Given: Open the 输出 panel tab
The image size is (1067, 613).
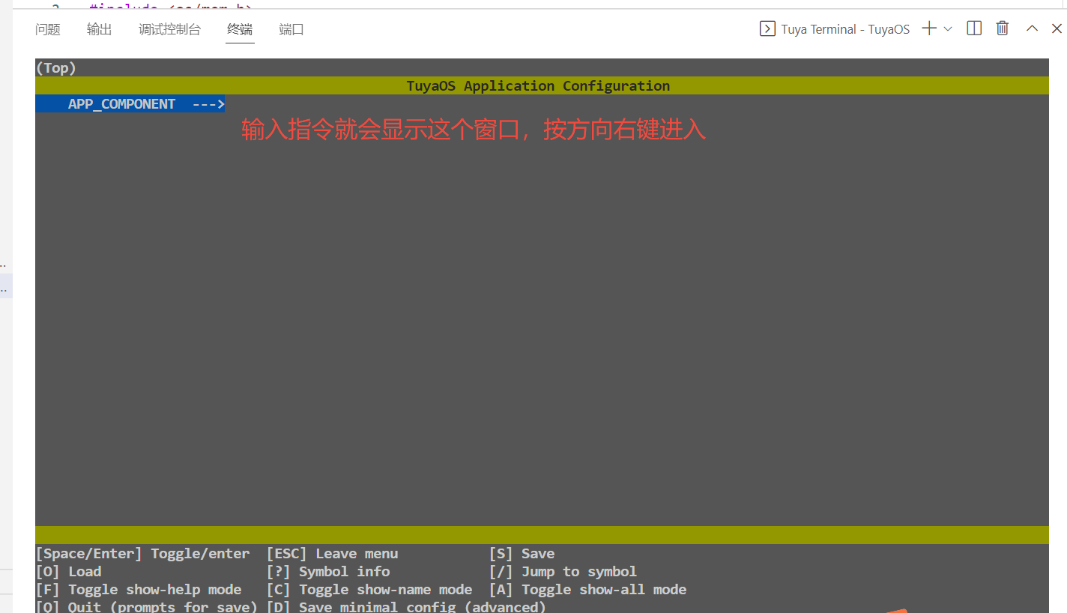Looking at the screenshot, I should tap(99, 29).
